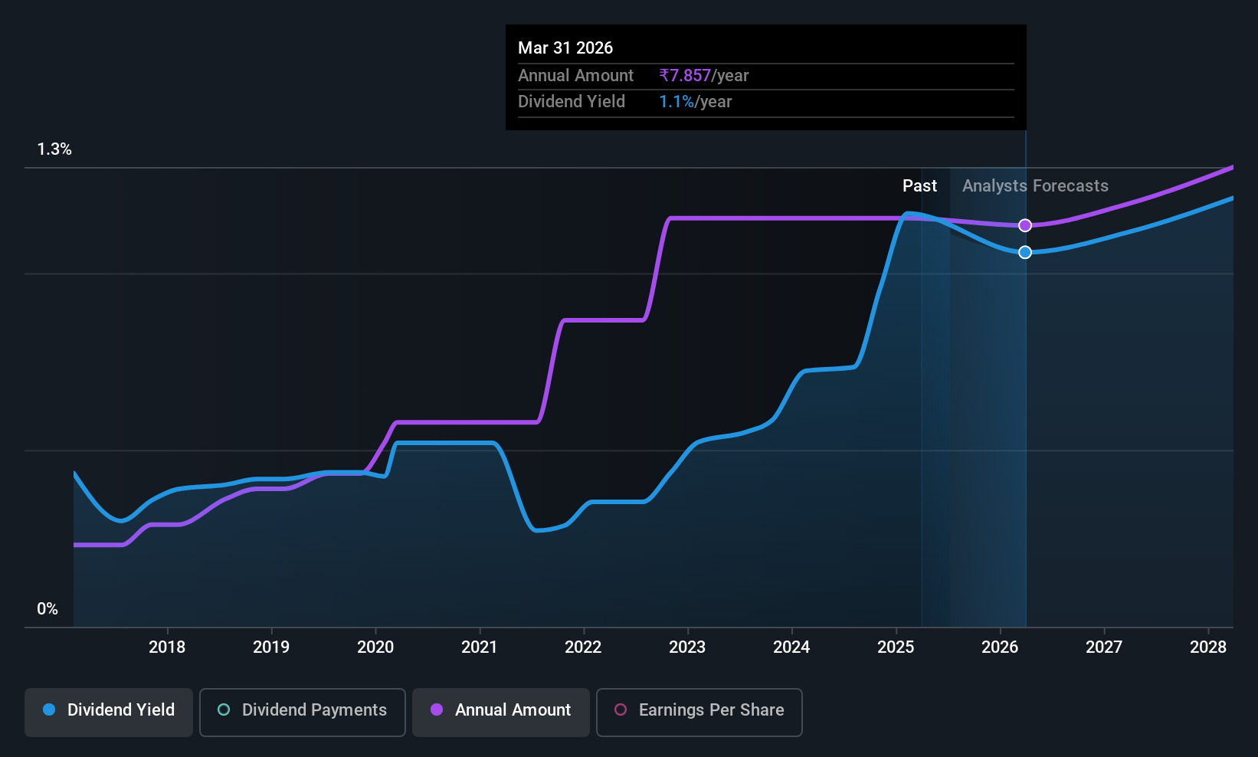The width and height of the screenshot is (1258, 757).
Task: Click the 2019 x-axis label
Action: tap(271, 647)
